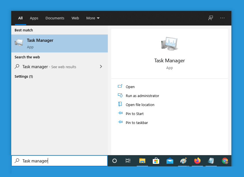Screen dimensions: 244x177
Task: Launch Firefox from taskbar
Action: pos(197,161)
